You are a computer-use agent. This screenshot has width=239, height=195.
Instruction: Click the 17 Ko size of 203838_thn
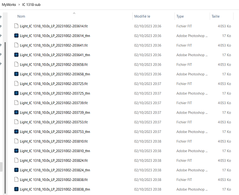pyautogui.click(x=227, y=189)
